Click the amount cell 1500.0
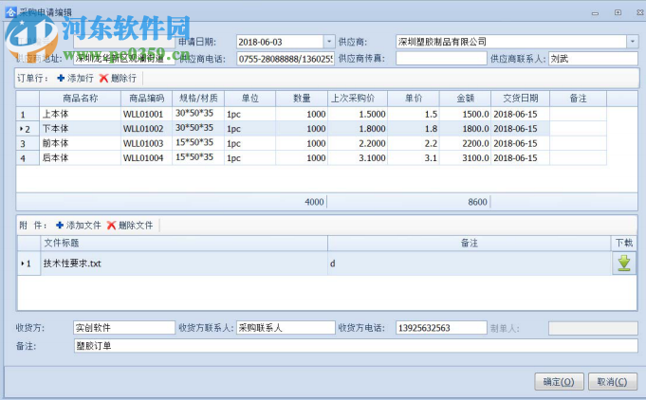Image resolution: width=646 pixels, height=400 pixels. pos(465,114)
